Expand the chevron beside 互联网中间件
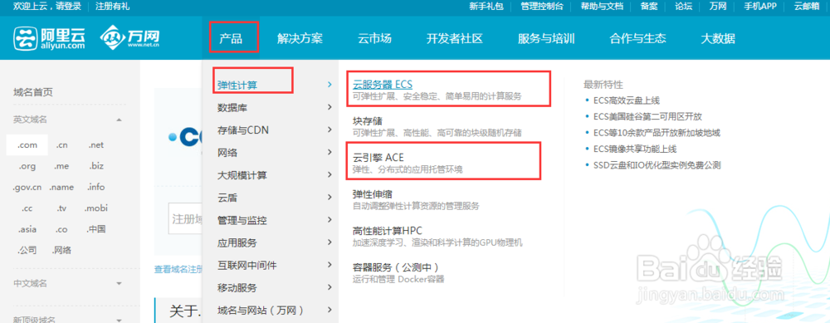 click(x=330, y=265)
